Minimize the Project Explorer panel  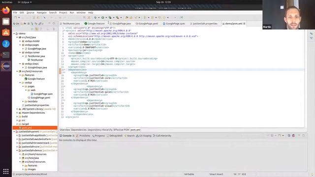tap(49, 24)
